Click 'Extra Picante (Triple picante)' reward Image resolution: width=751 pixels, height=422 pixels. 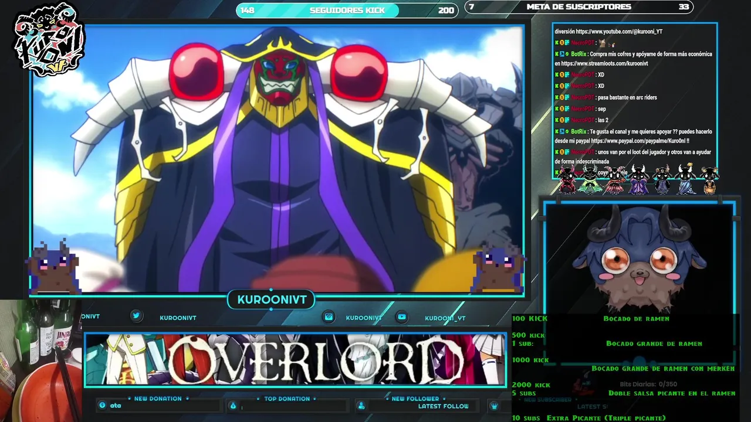(x=606, y=418)
